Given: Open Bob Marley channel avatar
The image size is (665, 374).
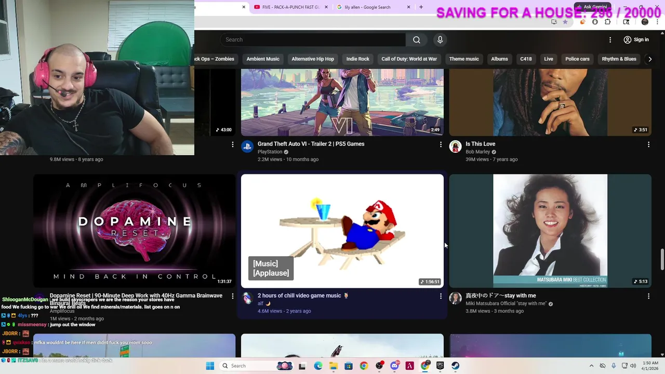Looking at the screenshot, I should point(455,146).
